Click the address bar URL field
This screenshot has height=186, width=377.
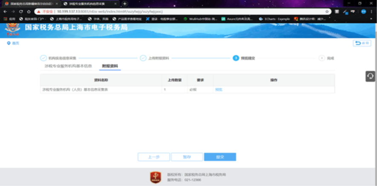[183, 11]
